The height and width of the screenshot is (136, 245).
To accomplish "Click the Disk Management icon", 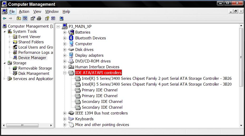I will (x=15, y=73).
